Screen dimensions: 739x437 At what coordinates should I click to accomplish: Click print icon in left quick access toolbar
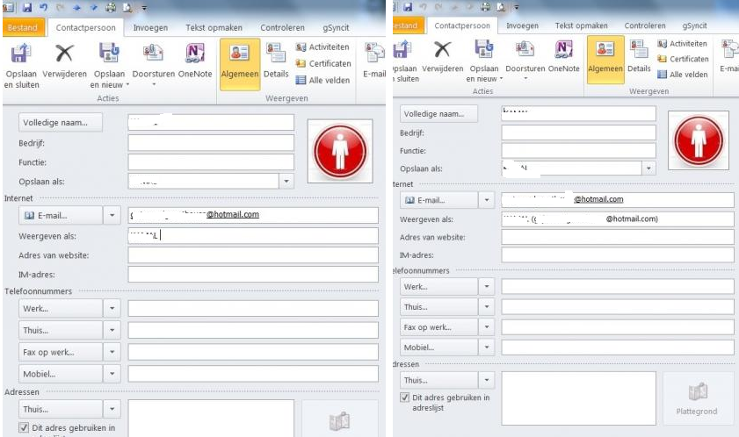click(x=111, y=7)
